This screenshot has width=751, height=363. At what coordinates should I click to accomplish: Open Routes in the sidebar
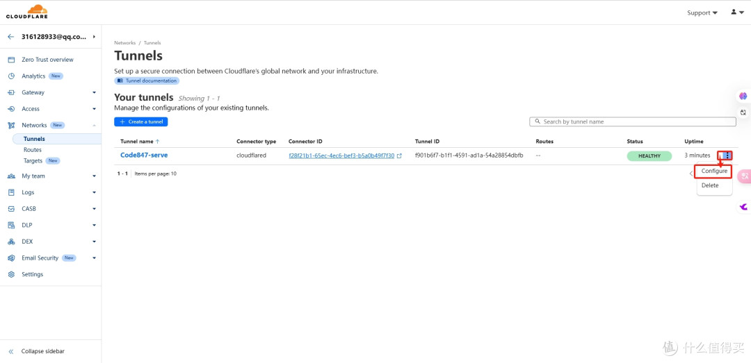[33, 150]
